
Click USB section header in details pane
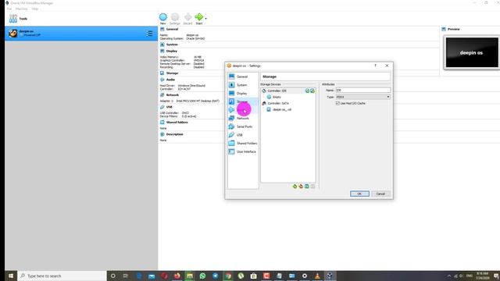point(170,107)
